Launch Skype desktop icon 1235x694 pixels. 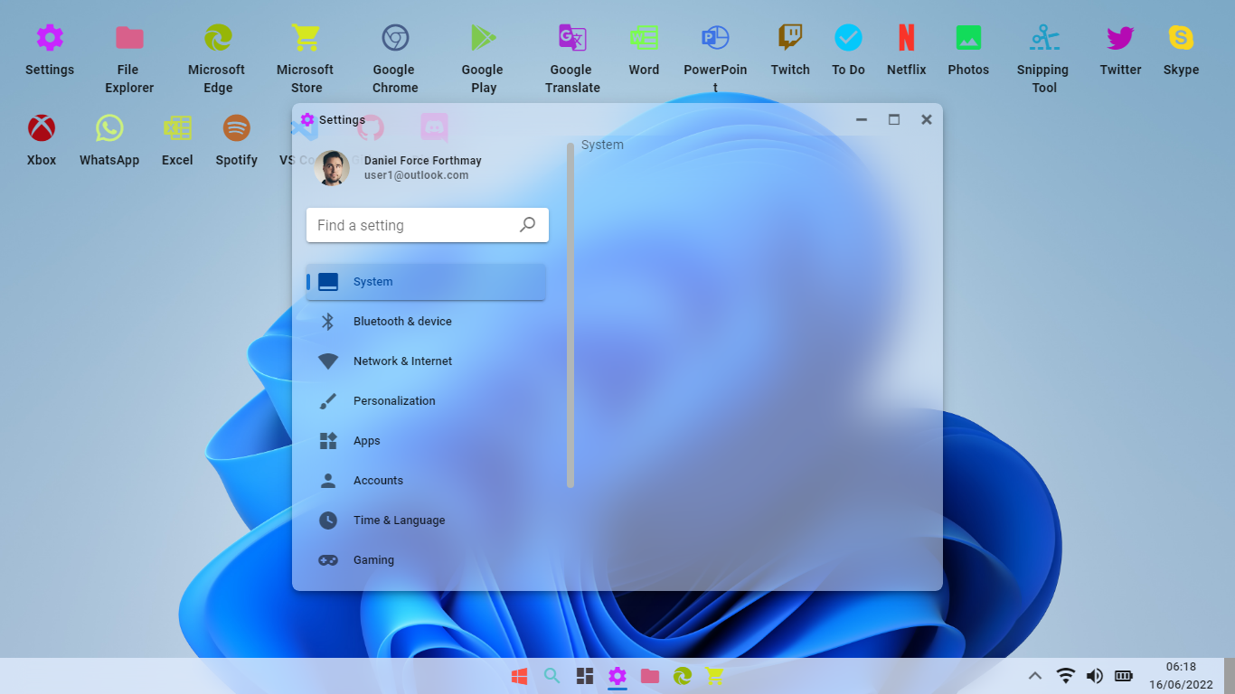(1181, 52)
